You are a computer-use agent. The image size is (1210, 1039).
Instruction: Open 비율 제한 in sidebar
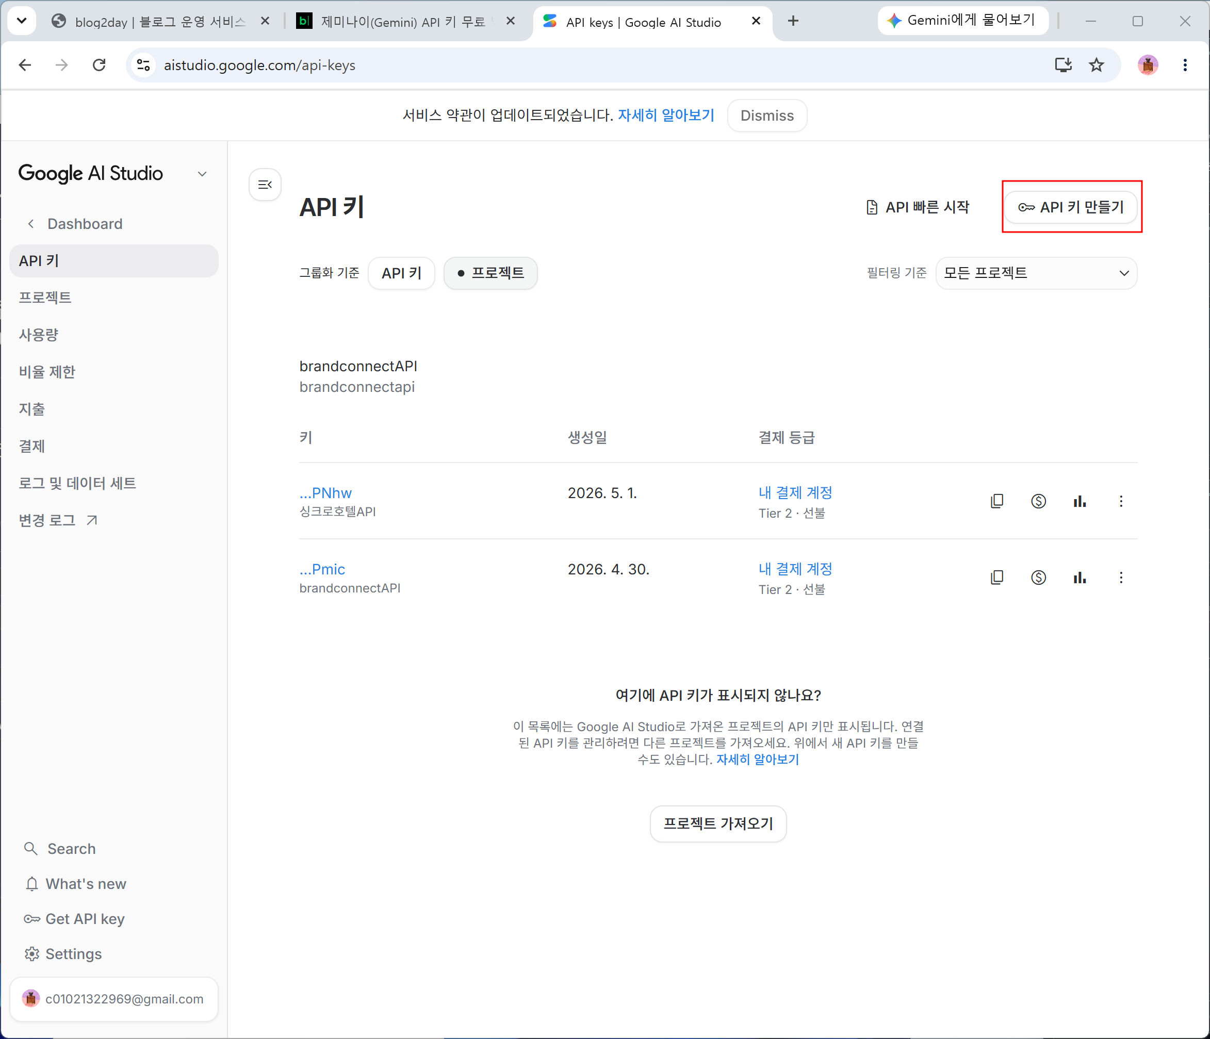(x=47, y=372)
